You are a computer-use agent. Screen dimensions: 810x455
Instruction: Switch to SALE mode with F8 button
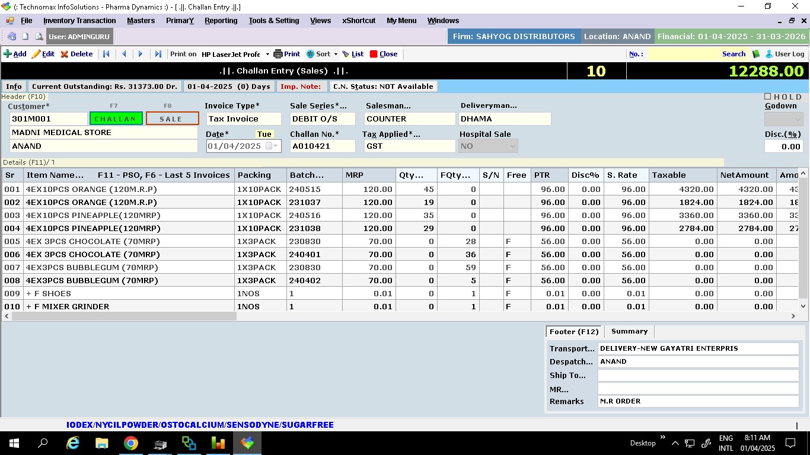172,118
